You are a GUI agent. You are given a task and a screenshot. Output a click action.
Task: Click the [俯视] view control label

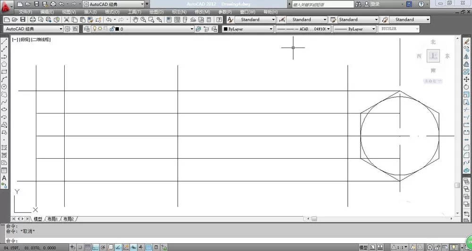coord(25,40)
